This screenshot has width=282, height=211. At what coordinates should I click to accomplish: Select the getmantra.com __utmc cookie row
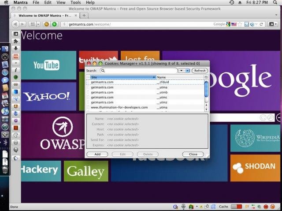pyautogui.click(x=145, y=97)
